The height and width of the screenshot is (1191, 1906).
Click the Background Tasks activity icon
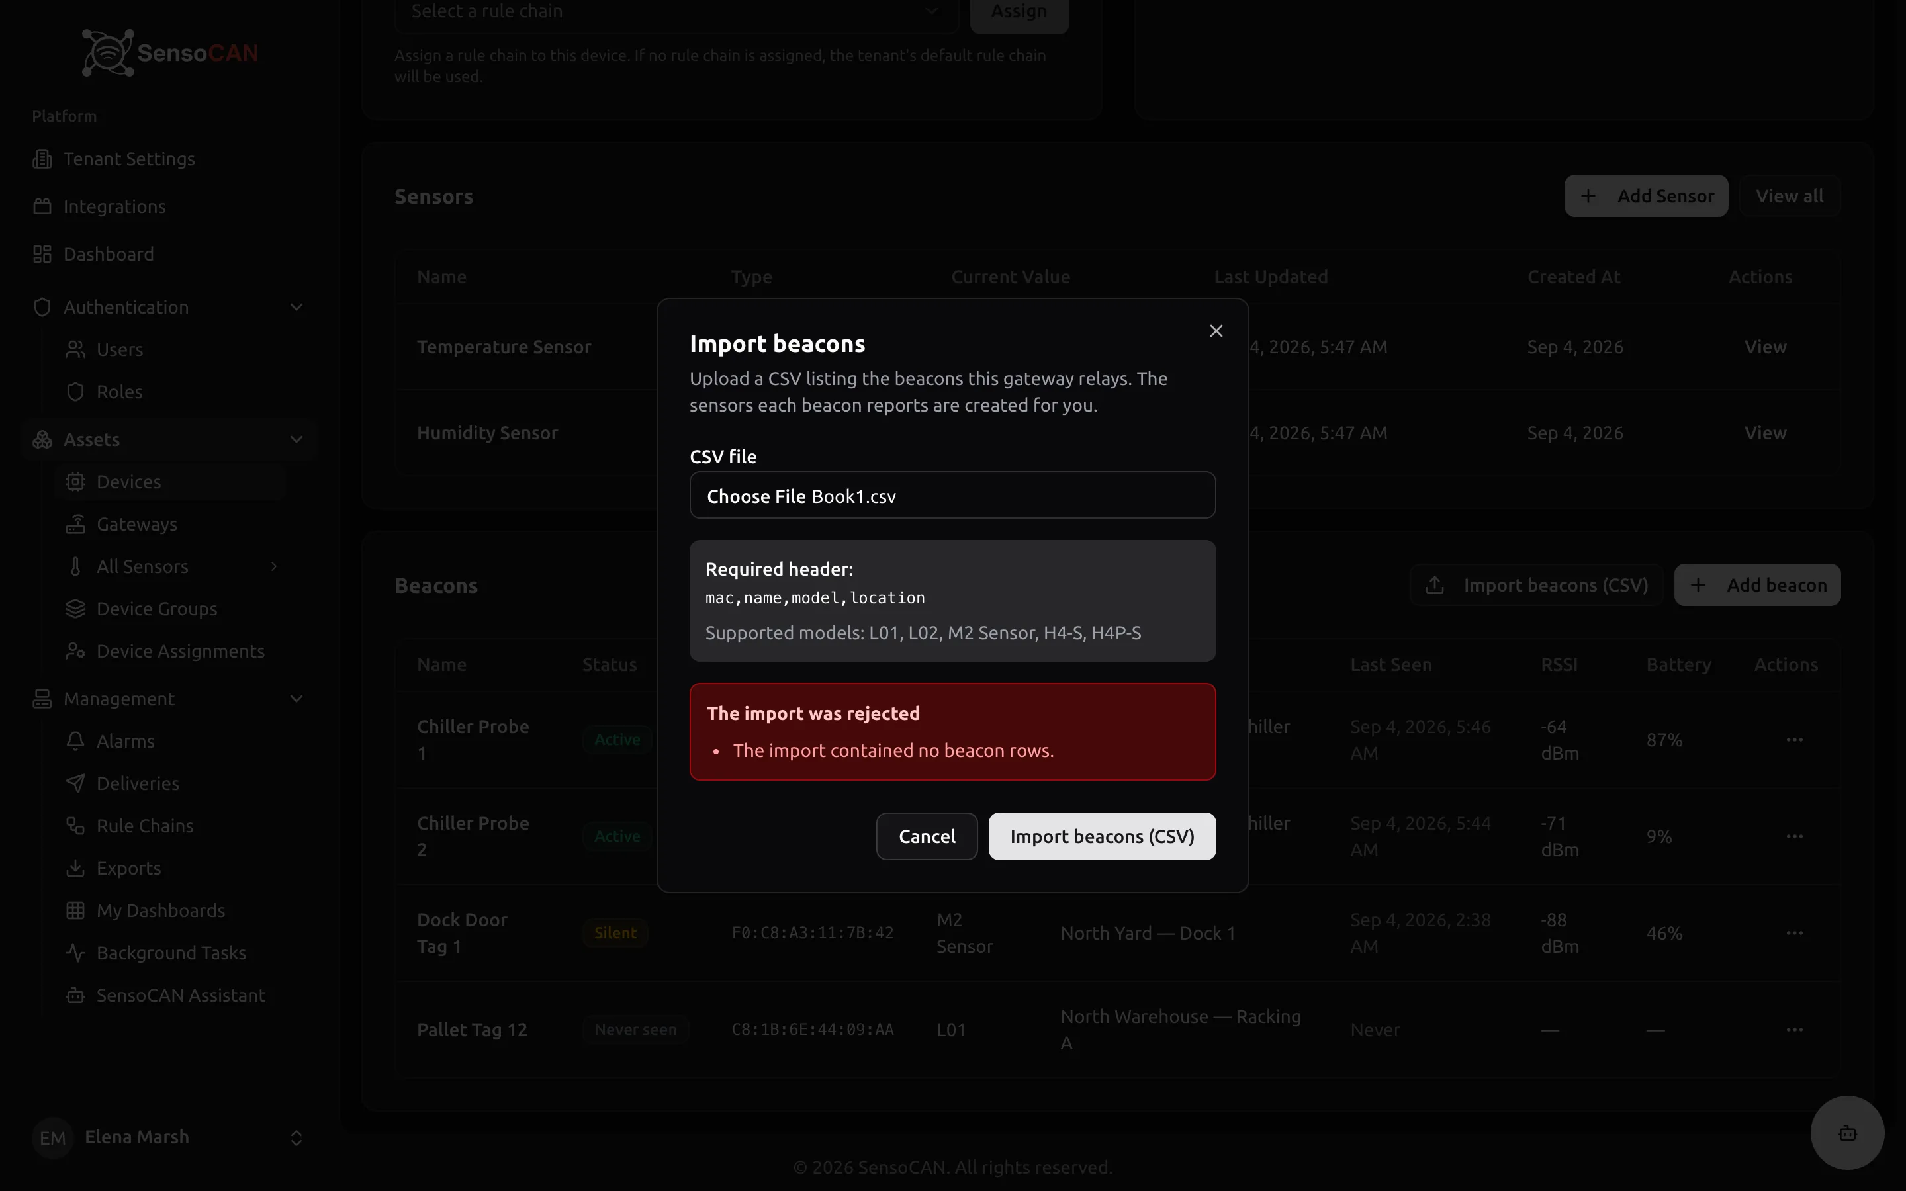[75, 953]
